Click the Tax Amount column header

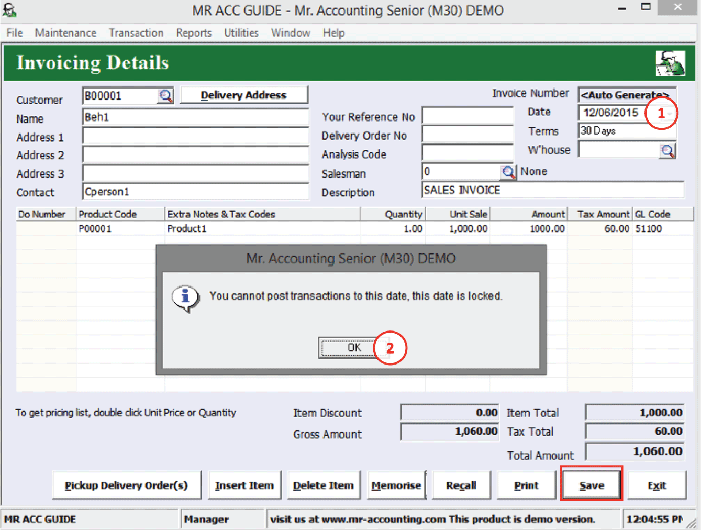[x=599, y=214]
